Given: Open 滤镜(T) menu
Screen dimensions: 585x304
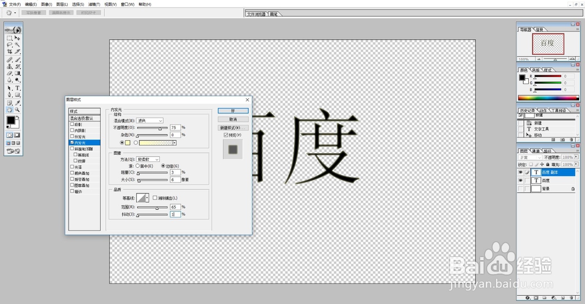Looking at the screenshot, I should pyautogui.click(x=94, y=4).
